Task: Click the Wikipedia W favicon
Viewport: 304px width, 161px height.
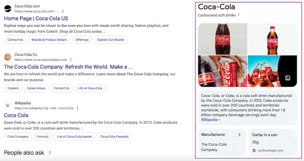Action: click(x=7, y=106)
